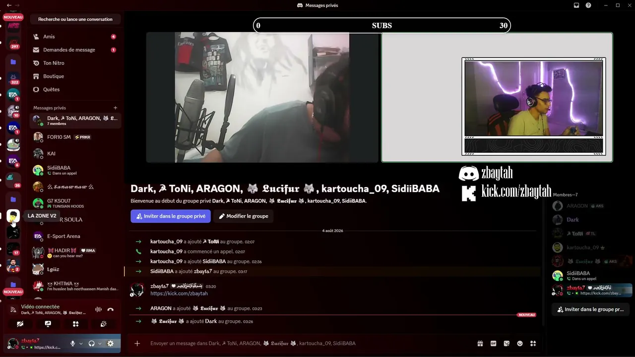Screen dimensions: 635x357
Task: Create a new private message with plus icon
Action: pos(116,108)
